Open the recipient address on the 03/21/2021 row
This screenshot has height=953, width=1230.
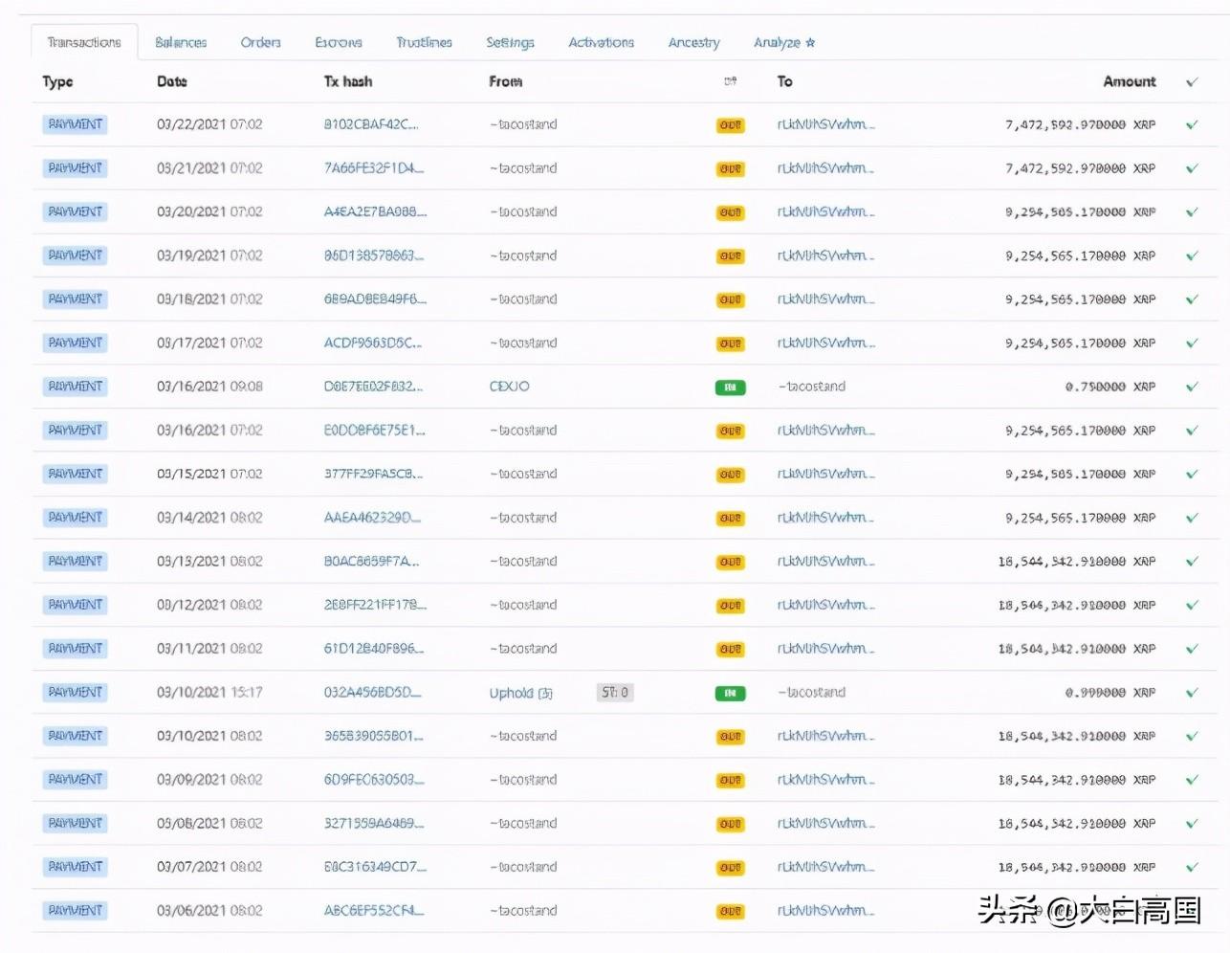pyautogui.click(x=824, y=168)
